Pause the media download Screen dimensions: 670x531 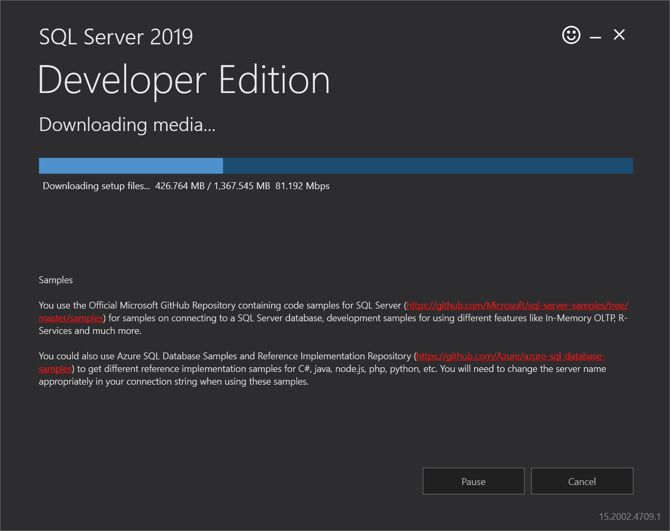click(473, 481)
